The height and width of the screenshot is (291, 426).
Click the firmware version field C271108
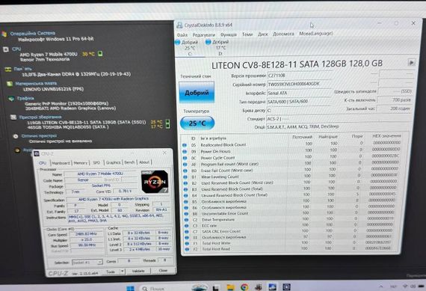click(299, 76)
